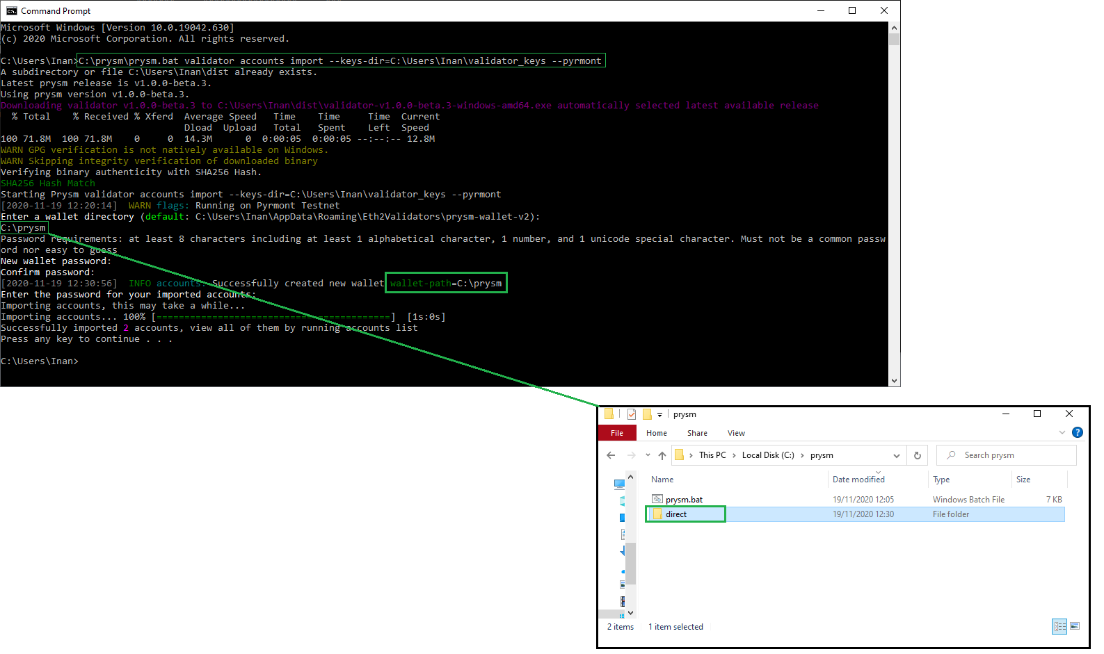Click the direct folder icon

click(657, 514)
